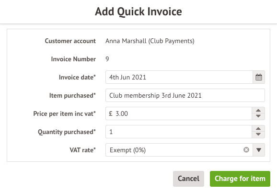Click the Add Quick Invoice heading

138,12
